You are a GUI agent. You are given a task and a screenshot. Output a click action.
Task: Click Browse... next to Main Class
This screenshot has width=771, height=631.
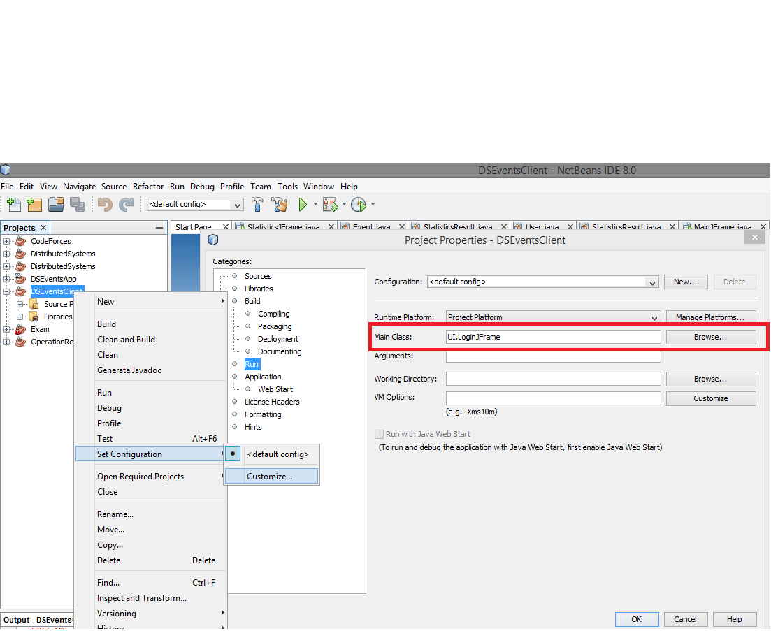[x=710, y=337]
